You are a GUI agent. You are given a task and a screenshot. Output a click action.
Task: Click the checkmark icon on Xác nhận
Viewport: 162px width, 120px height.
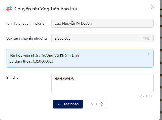point(59,104)
